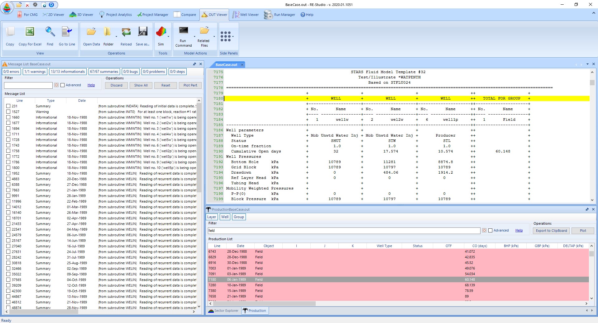Open the Run Manager tab
This screenshot has width=598, height=323.
[280, 15]
